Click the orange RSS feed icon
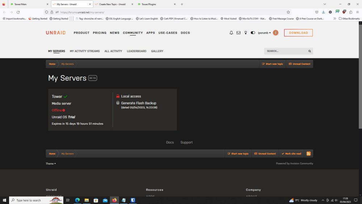The height and width of the screenshot is (204, 362). click(308, 154)
